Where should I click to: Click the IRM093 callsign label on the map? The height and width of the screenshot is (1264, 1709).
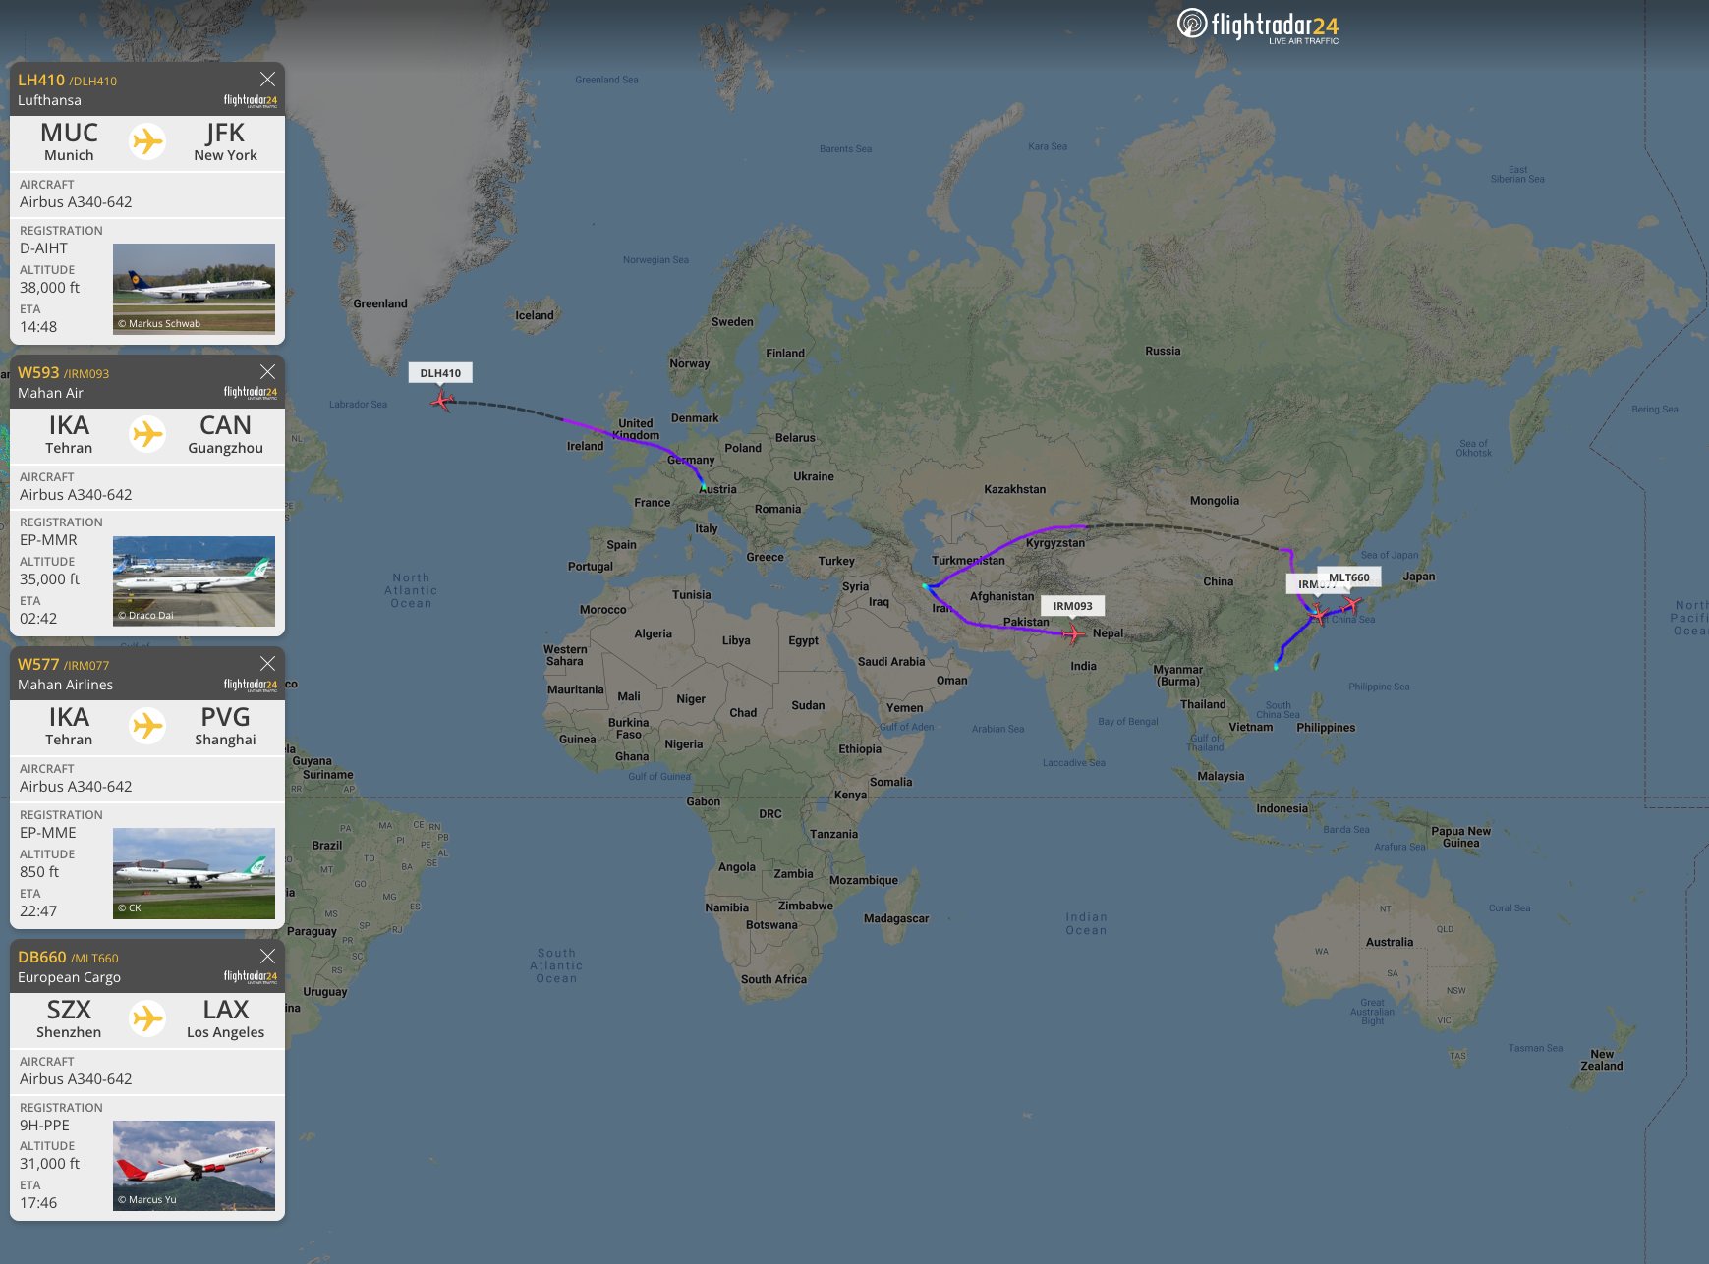click(1073, 606)
